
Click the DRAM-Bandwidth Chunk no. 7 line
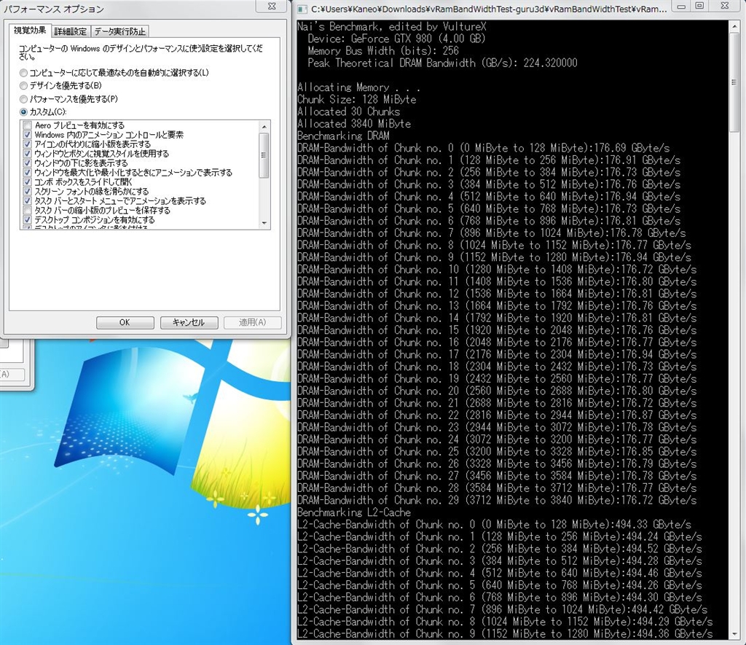click(492, 232)
